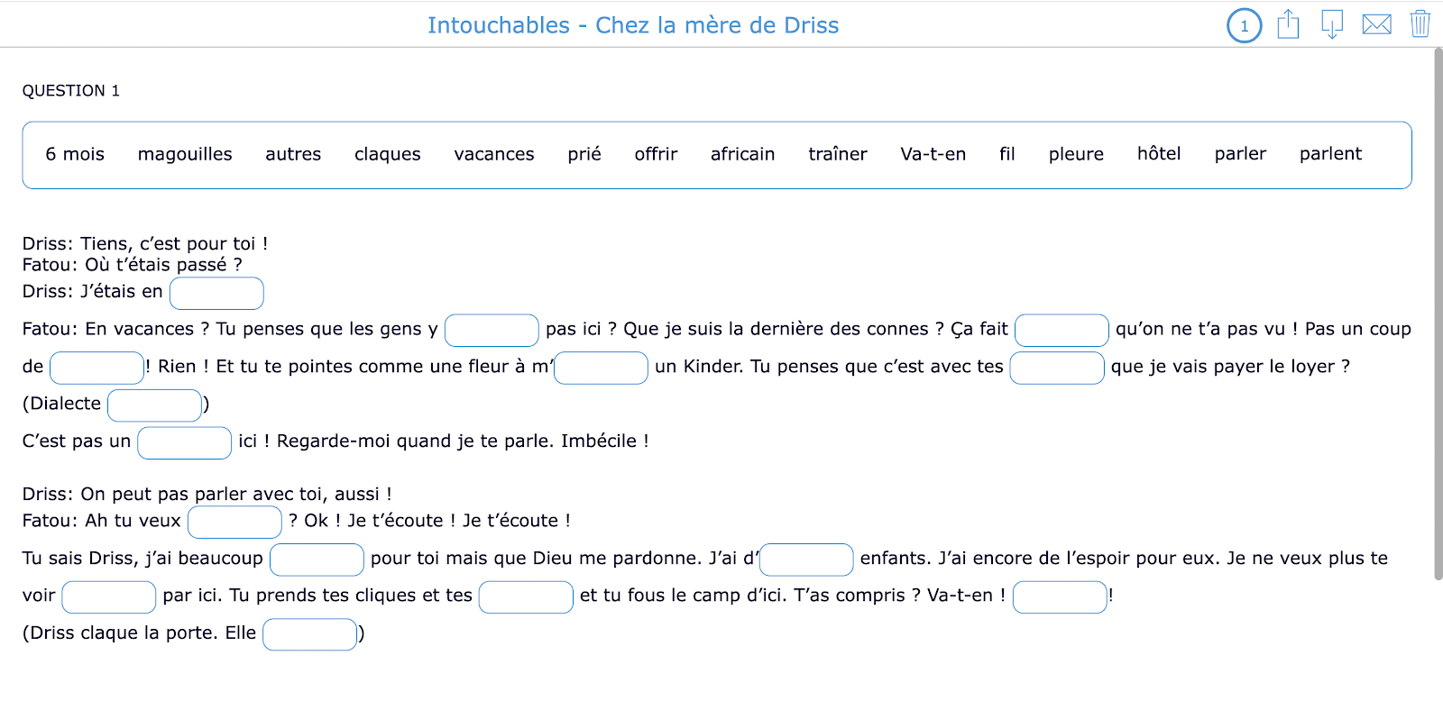Click the blank before 'un Kinder'
The width and height of the screenshot is (1443, 728).
point(601,368)
